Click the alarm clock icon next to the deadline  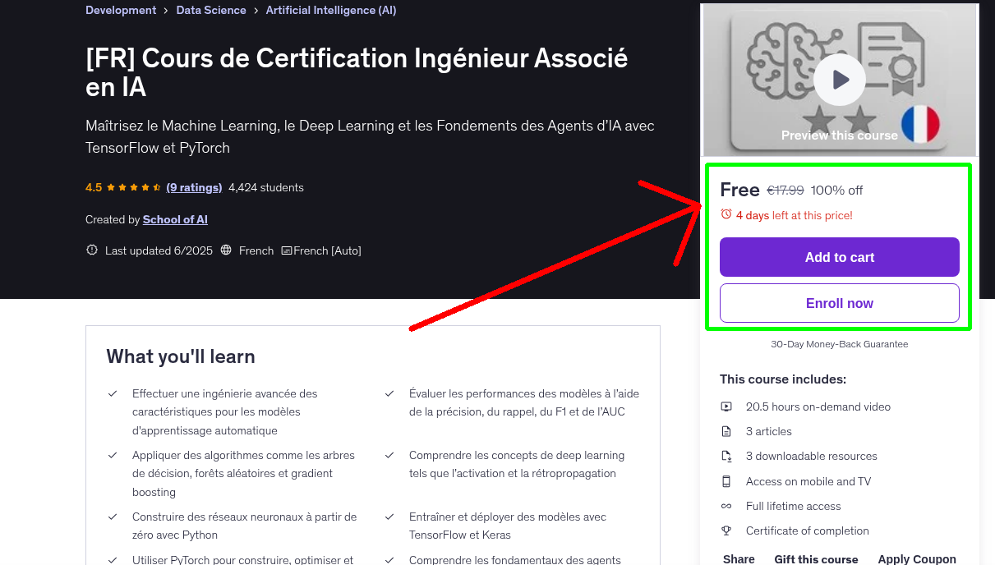725,214
